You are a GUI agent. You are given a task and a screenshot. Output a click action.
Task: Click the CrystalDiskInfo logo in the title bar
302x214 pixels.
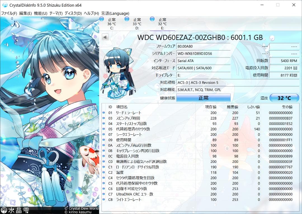(4, 5)
